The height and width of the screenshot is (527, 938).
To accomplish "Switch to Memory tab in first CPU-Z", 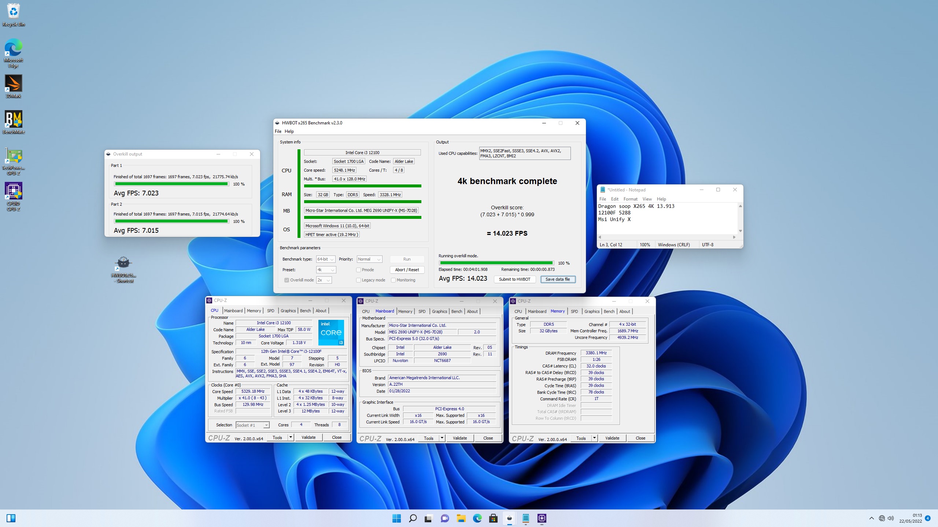I will [x=254, y=311].
